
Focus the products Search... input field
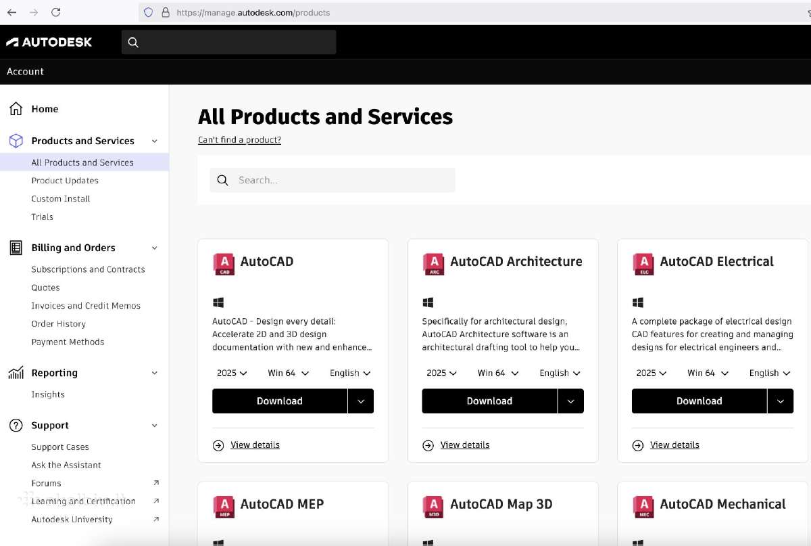coord(332,180)
